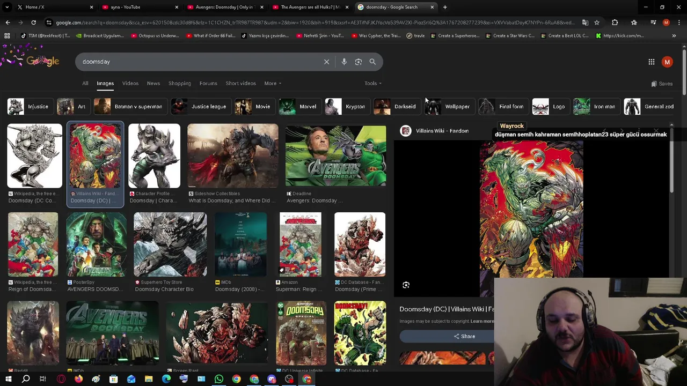Bookmark this page with the star icon

pos(597,23)
